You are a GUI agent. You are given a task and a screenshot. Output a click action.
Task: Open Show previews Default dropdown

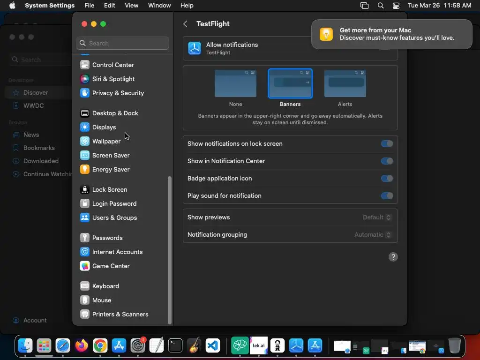pos(377,217)
